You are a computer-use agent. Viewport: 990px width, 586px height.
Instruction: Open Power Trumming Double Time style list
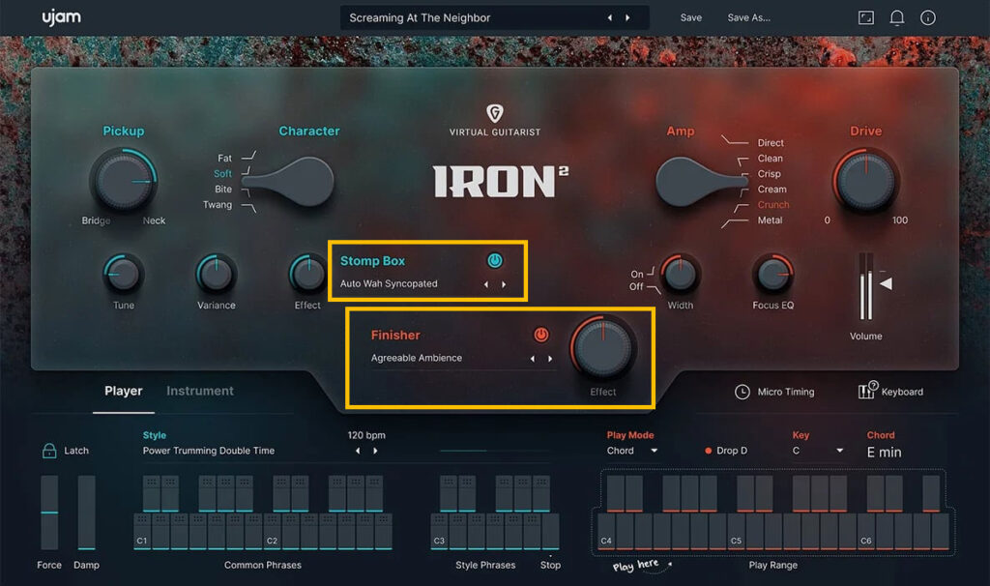209,451
